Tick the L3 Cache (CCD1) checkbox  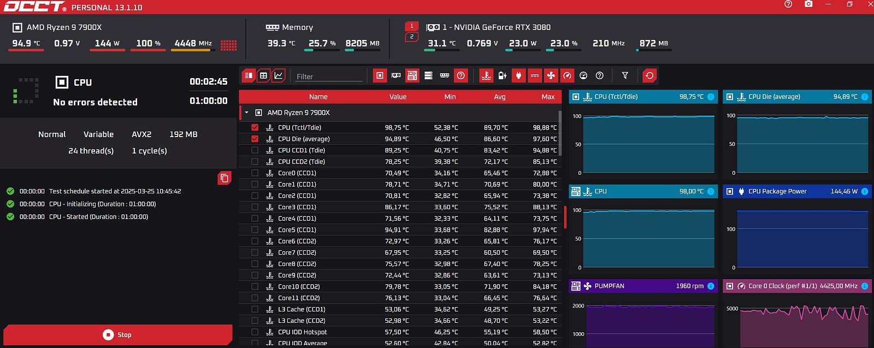255,309
